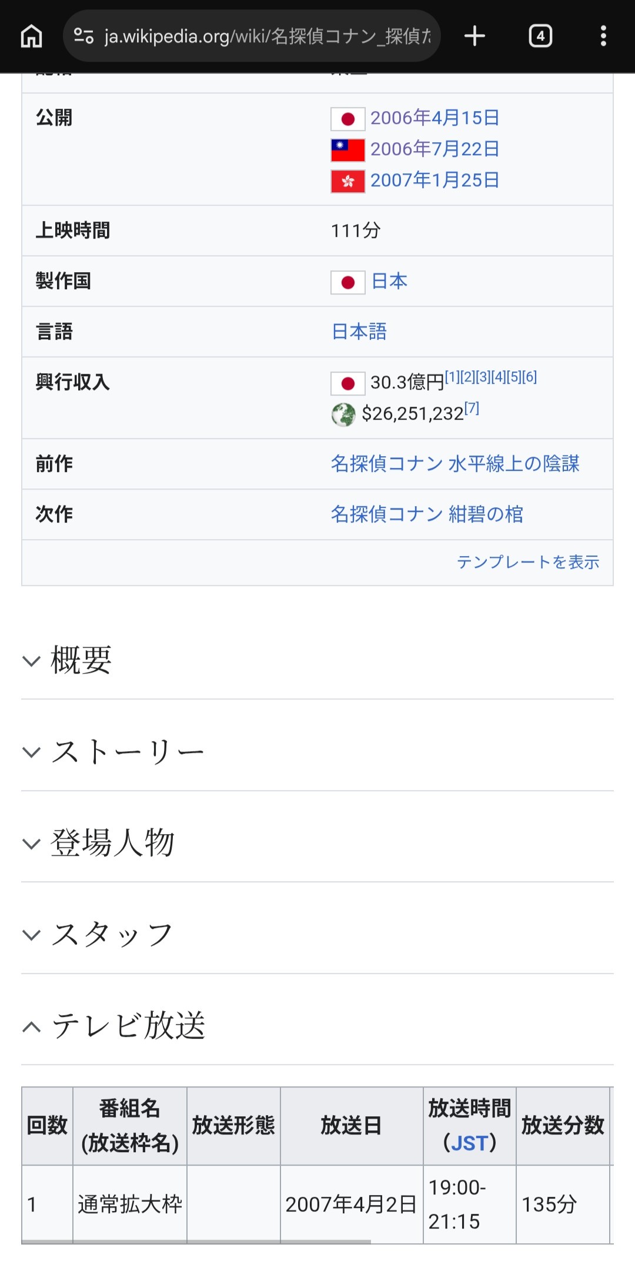Open the 名探偵コナン 水平線上の陰謀 link
Screen dimensions: 635x1275
click(x=454, y=464)
